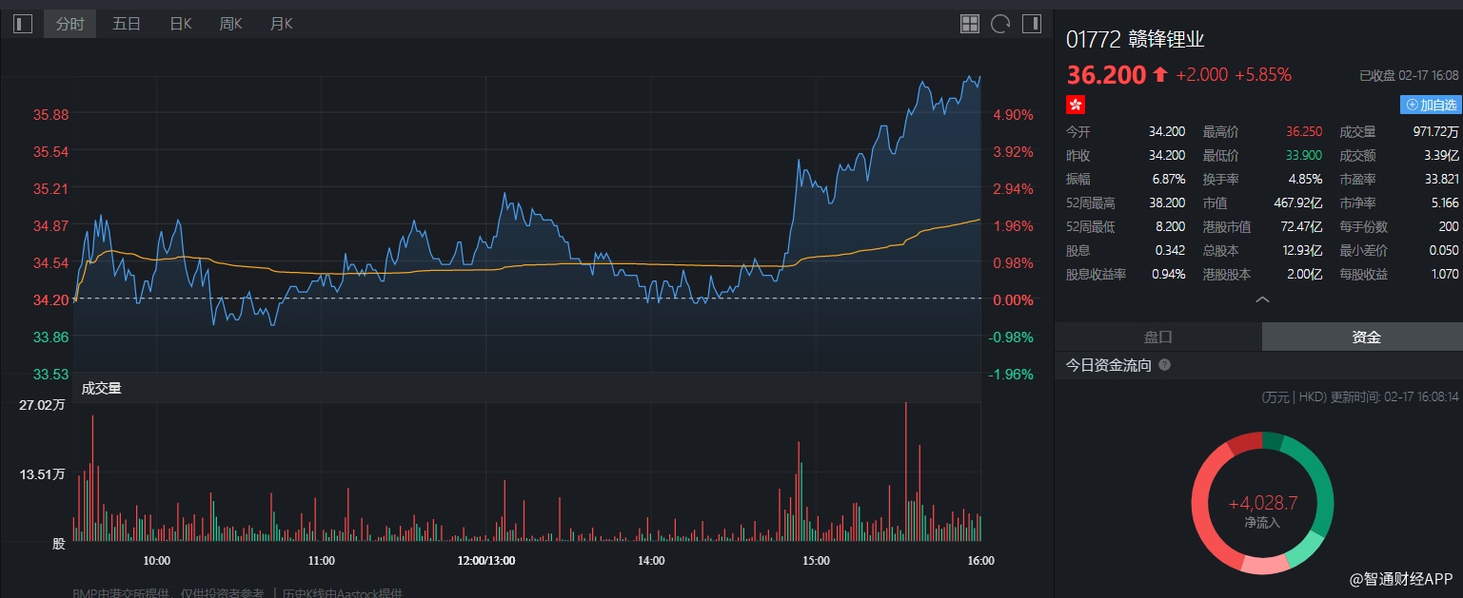Select the 分时 intraday tab
Image resolution: width=1463 pixels, height=598 pixels.
click(x=70, y=24)
